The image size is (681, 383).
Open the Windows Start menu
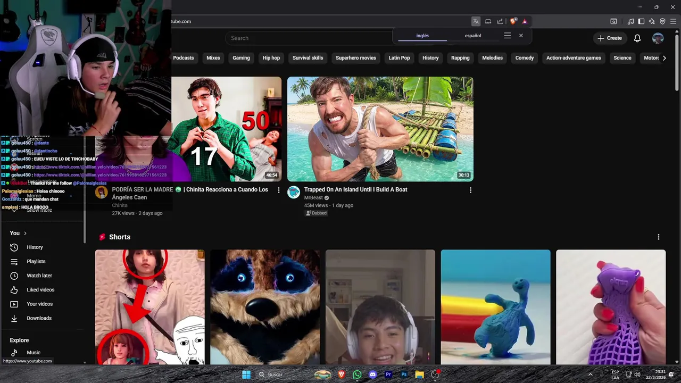pos(246,374)
